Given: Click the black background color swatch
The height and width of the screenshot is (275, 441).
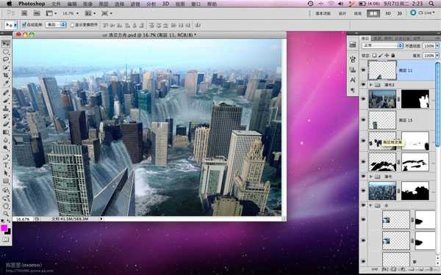Looking at the screenshot, I should click(8, 232).
